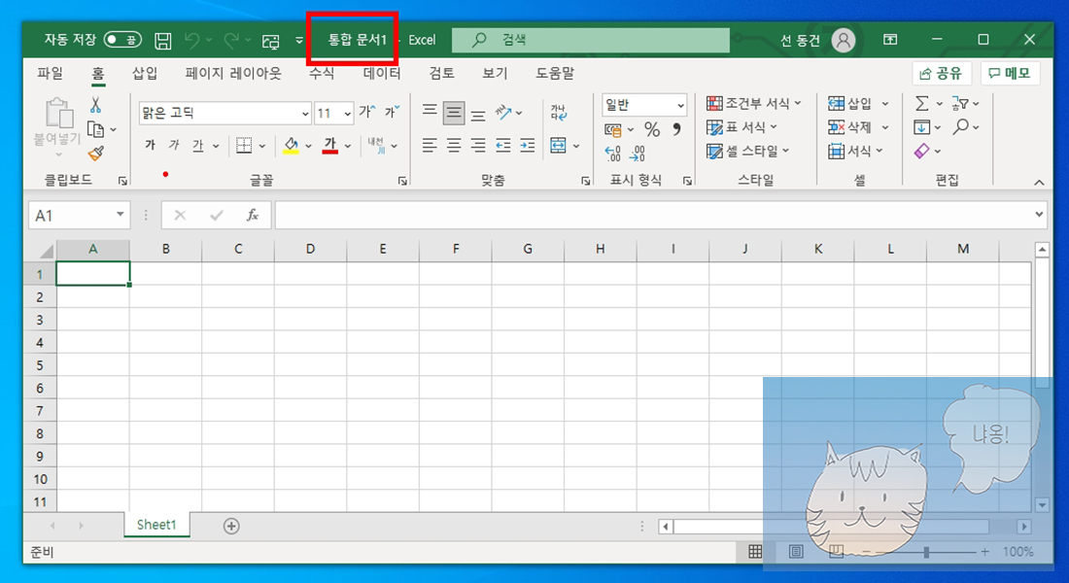This screenshot has height=583, width=1069.
Task: Click the Percent Style icon
Action: tap(652, 129)
